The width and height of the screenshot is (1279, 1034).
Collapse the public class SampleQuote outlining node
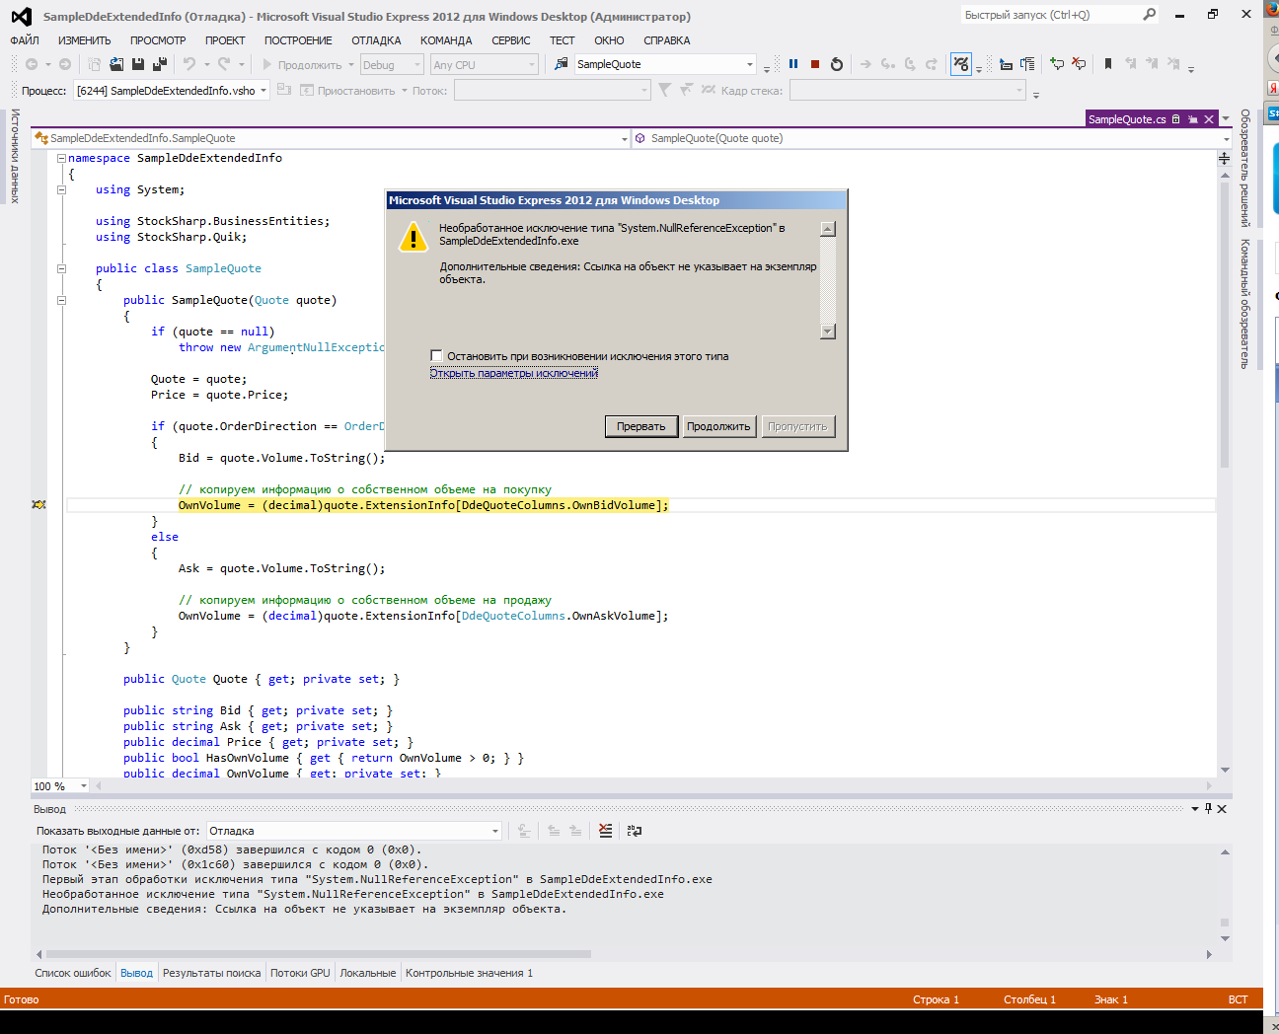click(x=61, y=268)
